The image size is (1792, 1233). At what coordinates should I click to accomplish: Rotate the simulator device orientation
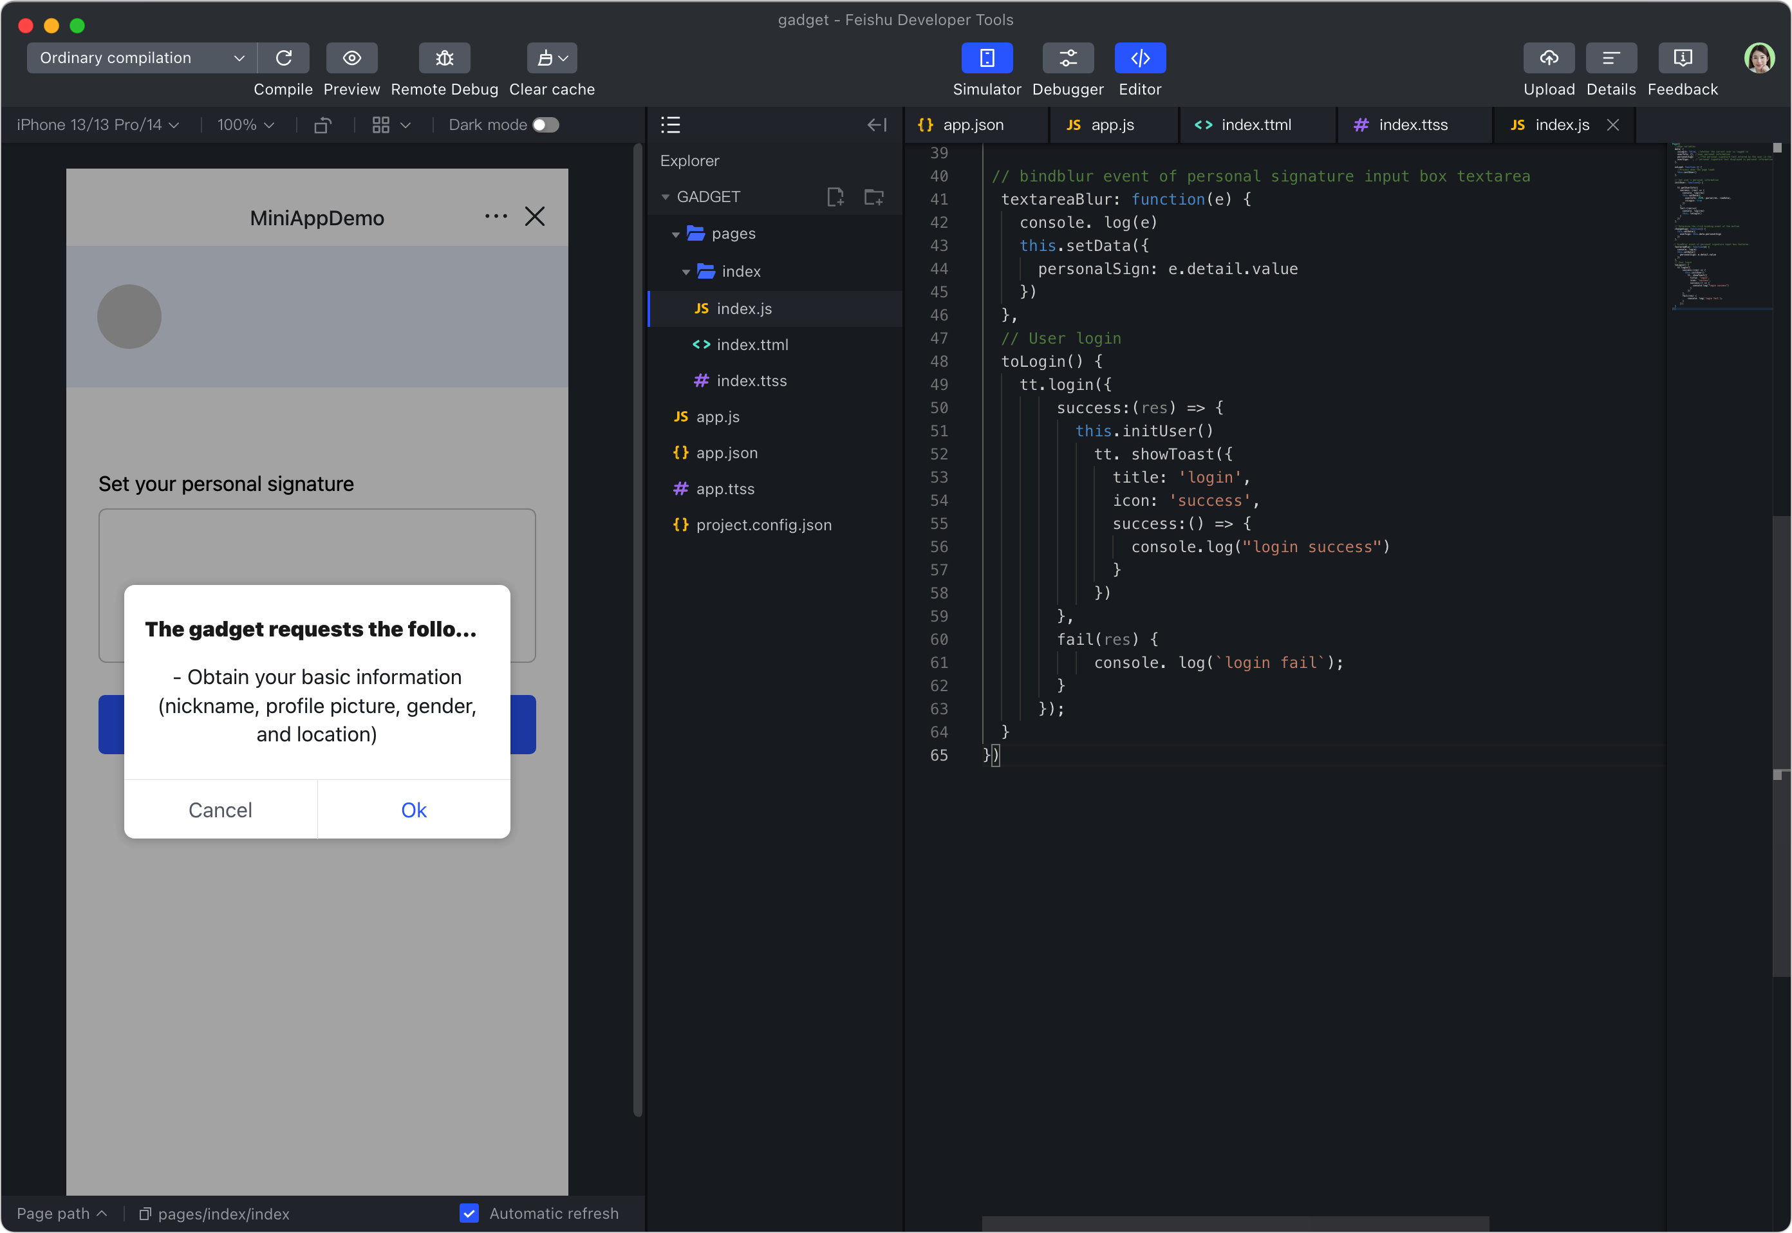point(323,125)
